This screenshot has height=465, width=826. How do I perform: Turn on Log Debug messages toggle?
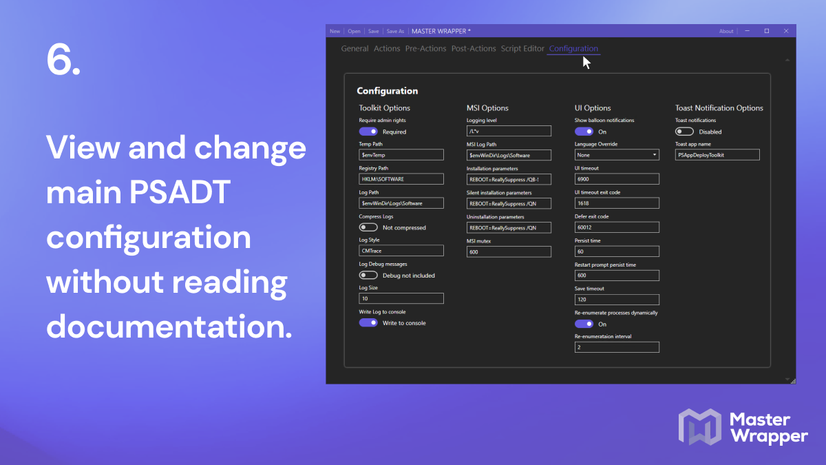tap(368, 275)
